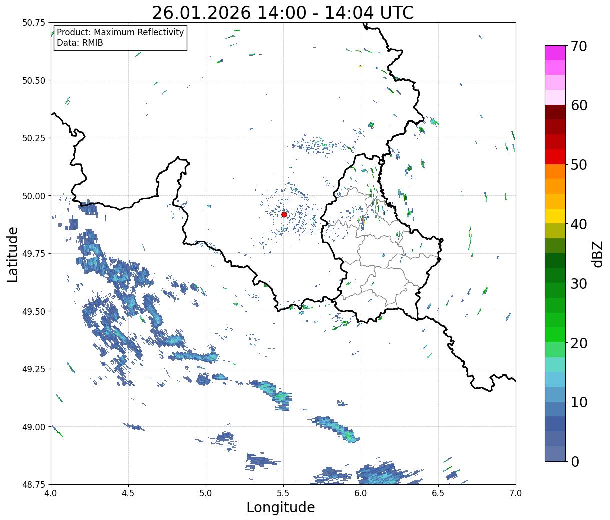Pick the light cyan colorbar swatch below 20

pyautogui.click(x=555, y=364)
